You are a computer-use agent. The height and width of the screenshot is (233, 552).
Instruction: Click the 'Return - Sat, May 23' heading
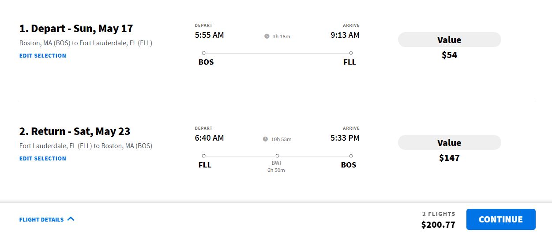coord(75,131)
